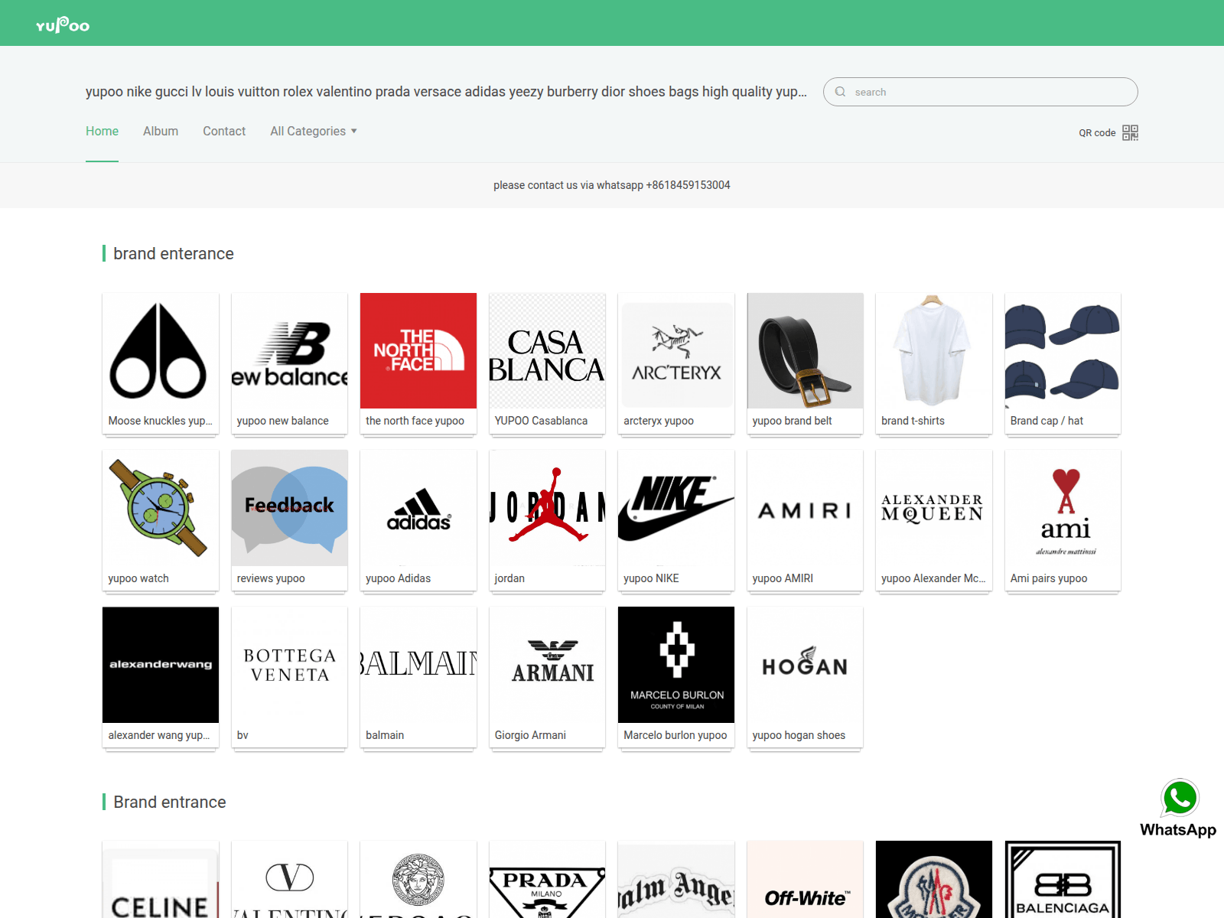This screenshot has width=1224, height=918.
Task: Expand the All Categories dropdown
Action: tap(314, 131)
